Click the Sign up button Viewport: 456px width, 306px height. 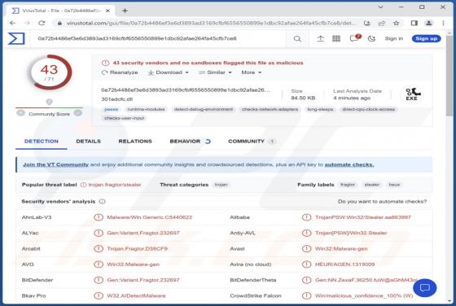426,38
